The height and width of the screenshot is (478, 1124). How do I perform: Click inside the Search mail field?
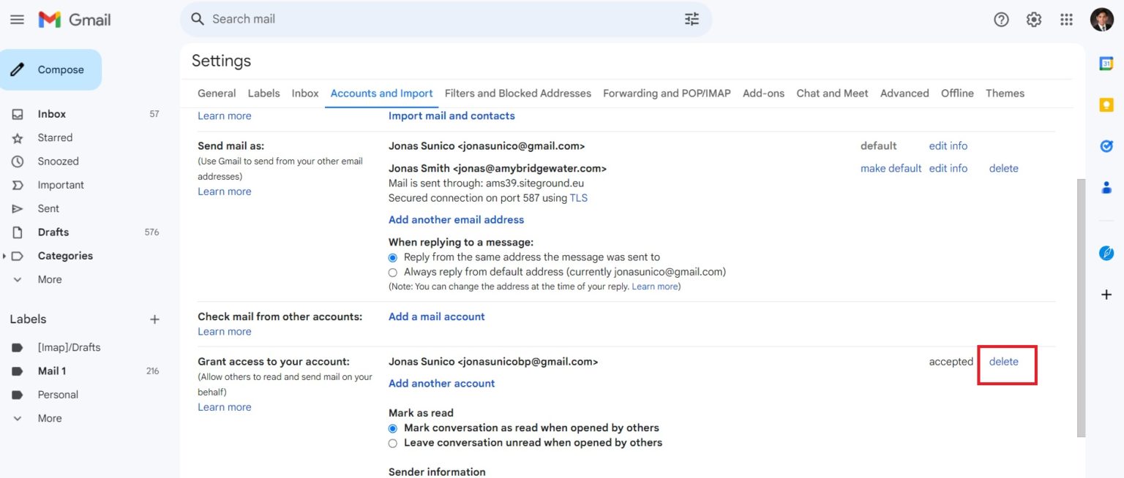(439, 18)
